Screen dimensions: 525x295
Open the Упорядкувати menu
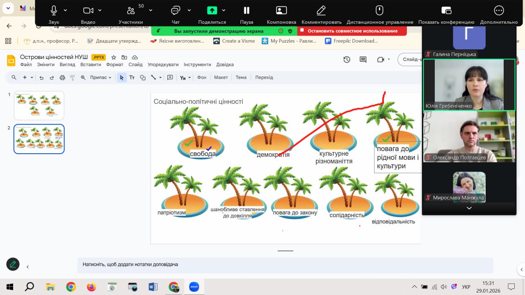pos(163,65)
